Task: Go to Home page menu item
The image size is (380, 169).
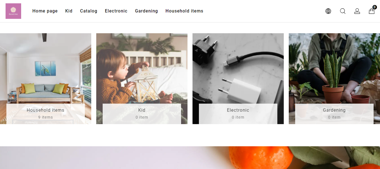Action: pyautogui.click(x=45, y=11)
